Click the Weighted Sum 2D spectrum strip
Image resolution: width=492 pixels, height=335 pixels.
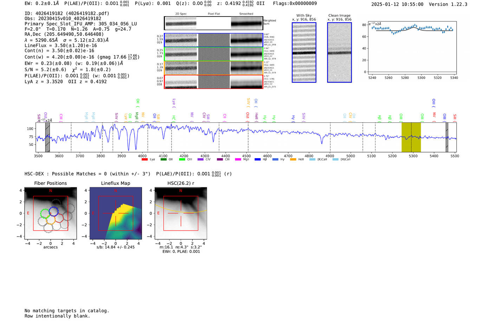(x=214, y=23)
